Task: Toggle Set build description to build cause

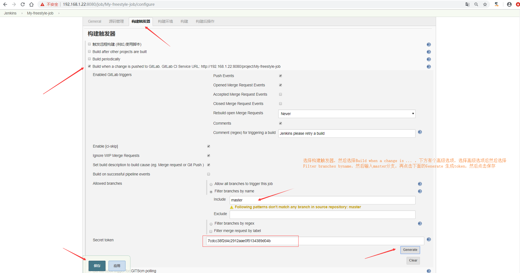Action: (209, 165)
